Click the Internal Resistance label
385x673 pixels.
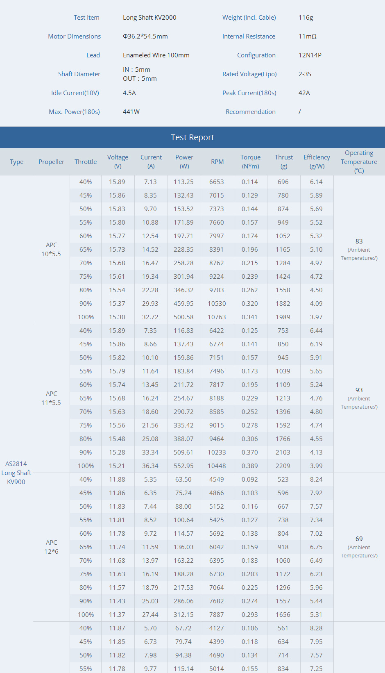coord(249,36)
